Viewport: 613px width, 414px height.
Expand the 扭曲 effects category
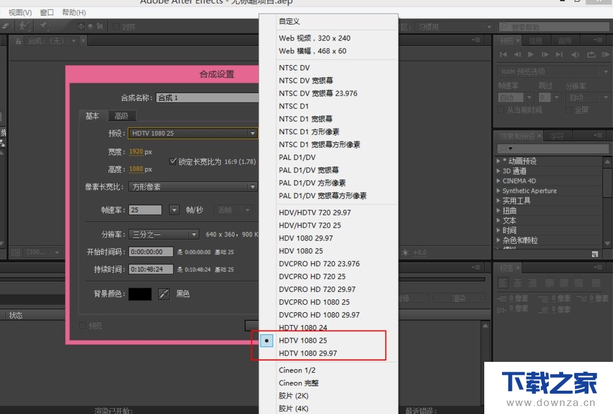(498, 210)
